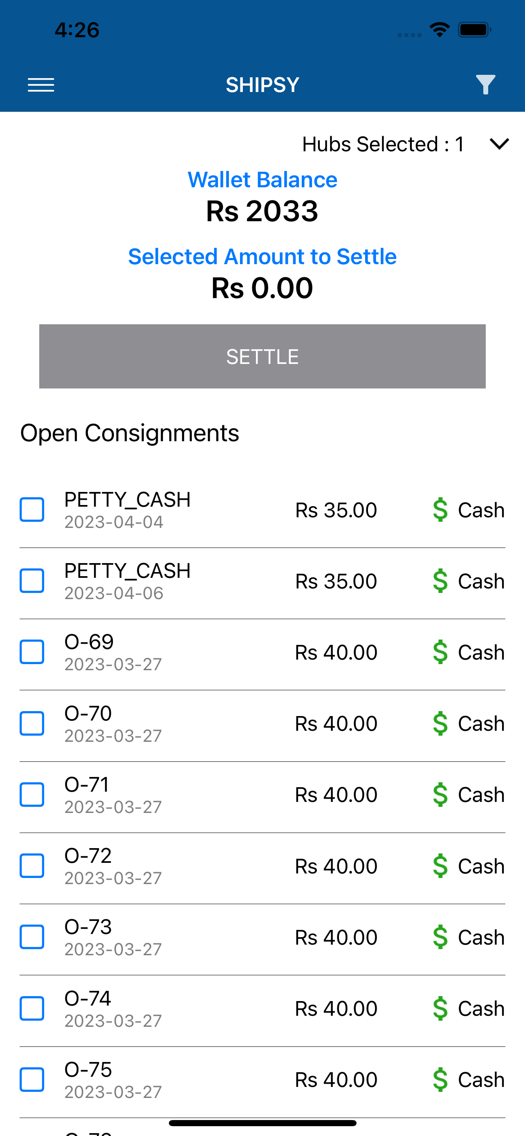The height and width of the screenshot is (1136, 525).
Task: Tap the battery status icon
Action: [x=474, y=30]
